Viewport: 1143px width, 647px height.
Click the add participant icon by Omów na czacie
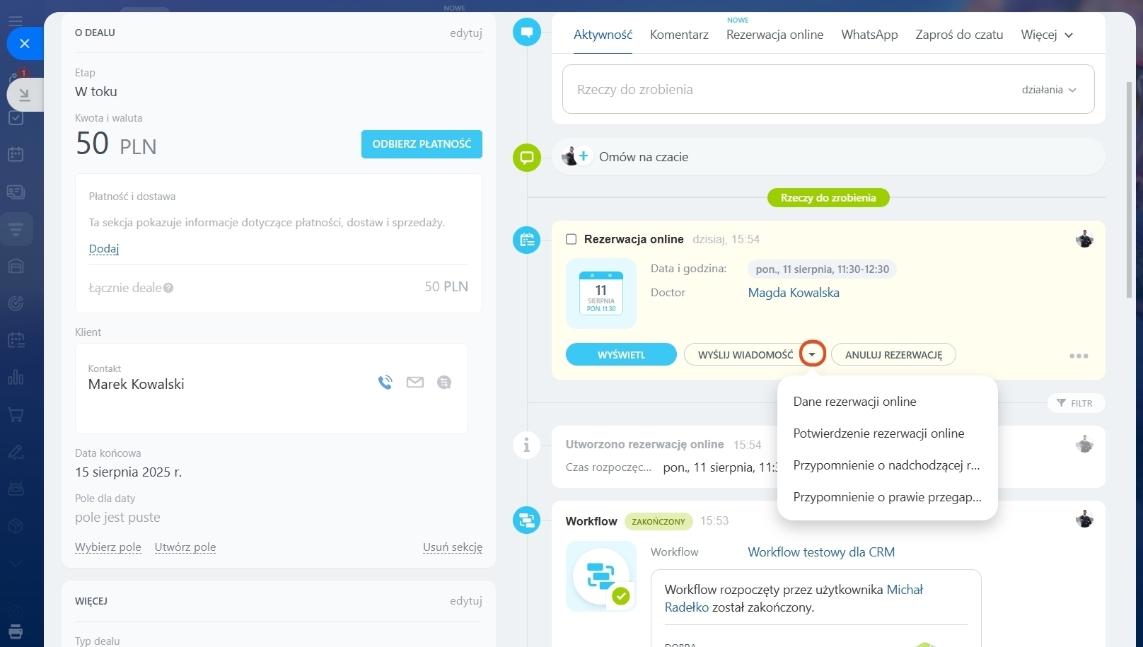click(x=584, y=156)
